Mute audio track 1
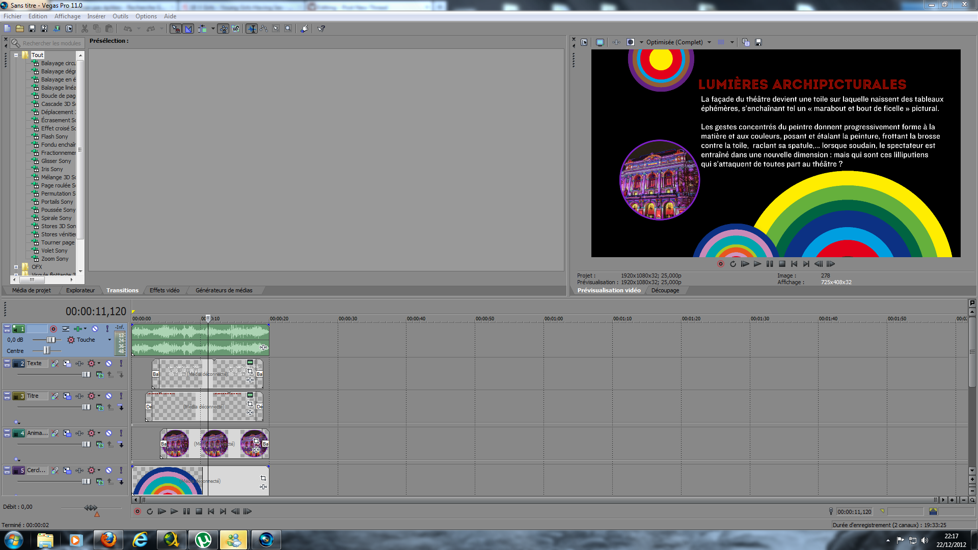978x550 pixels. tap(95, 329)
